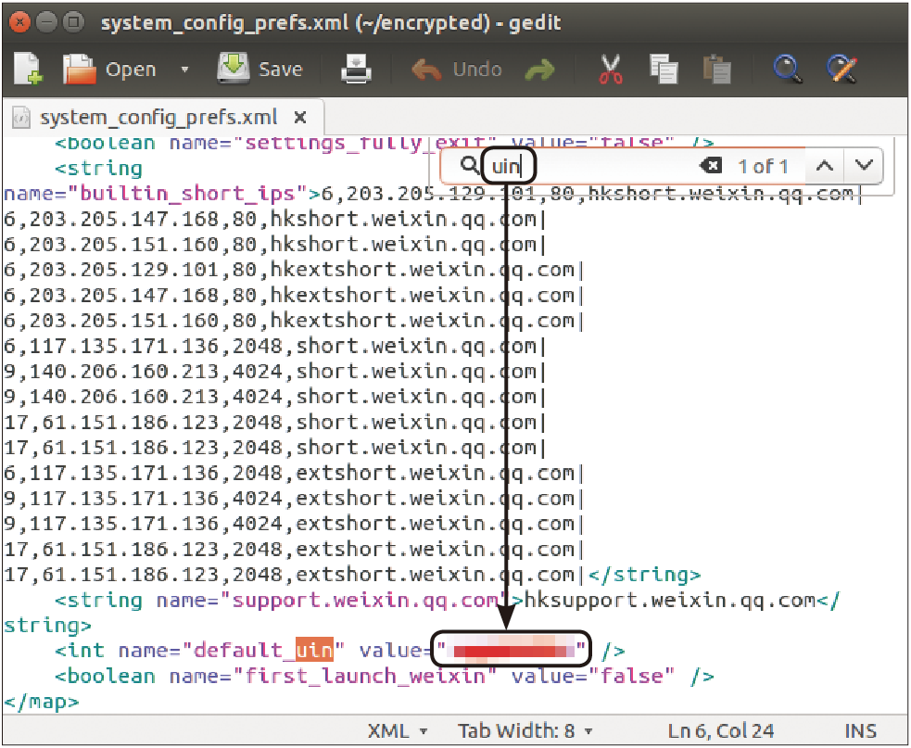
Task: Go to previous search match
Action: coord(825,166)
